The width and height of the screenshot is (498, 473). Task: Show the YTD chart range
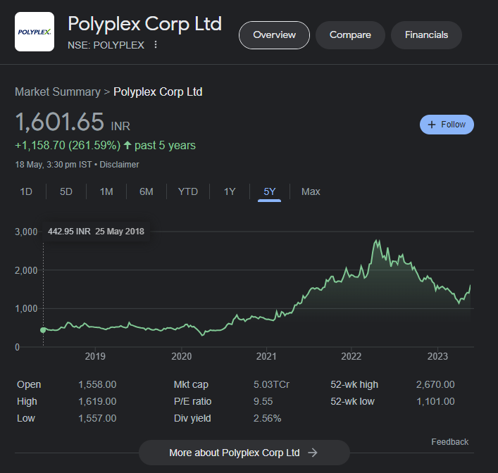pyautogui.click(x=188, y=191)
